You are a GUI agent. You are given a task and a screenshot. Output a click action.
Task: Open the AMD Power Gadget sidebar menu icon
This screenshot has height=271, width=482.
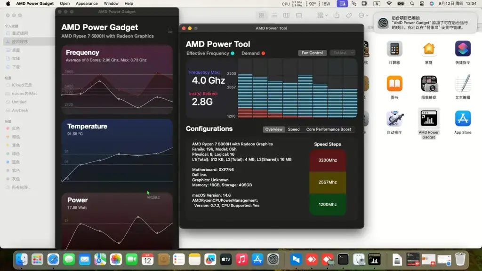[170, 32]
